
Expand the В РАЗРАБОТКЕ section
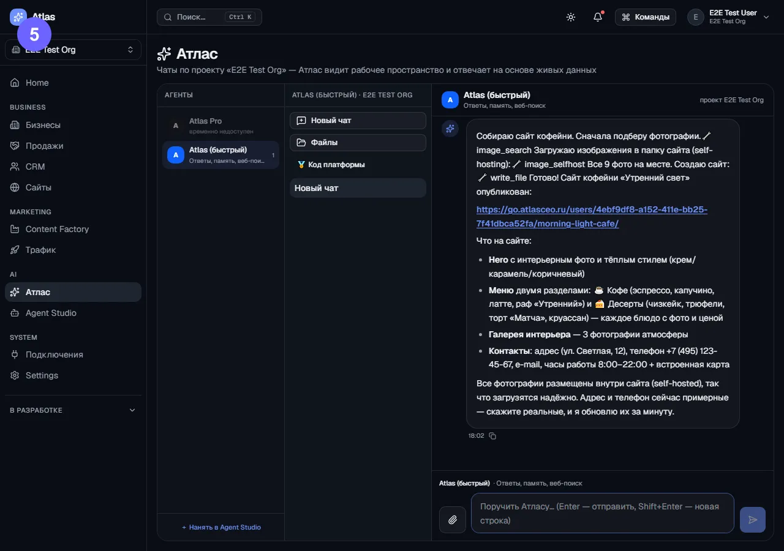coord(73,410)
